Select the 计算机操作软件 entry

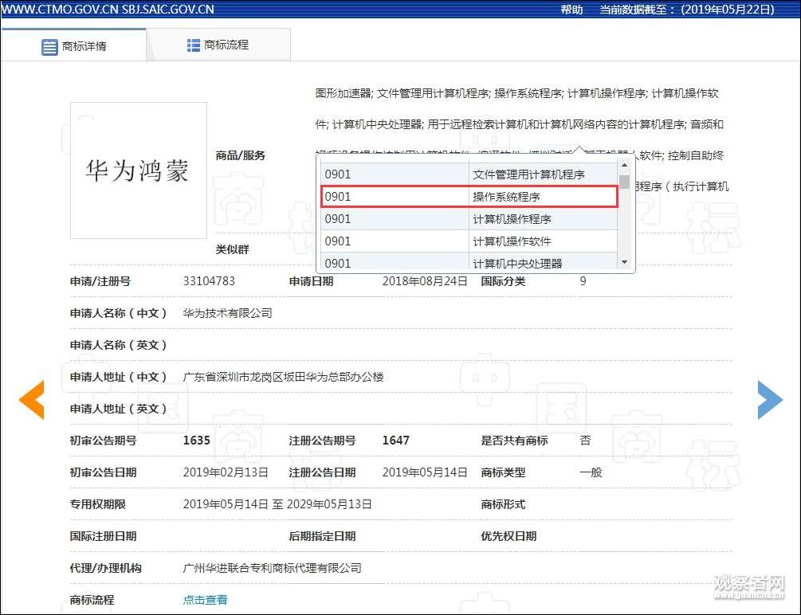point(469,241)
